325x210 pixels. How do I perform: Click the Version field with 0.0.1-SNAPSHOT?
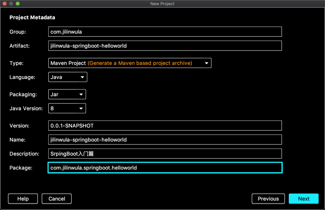(165, 126)
